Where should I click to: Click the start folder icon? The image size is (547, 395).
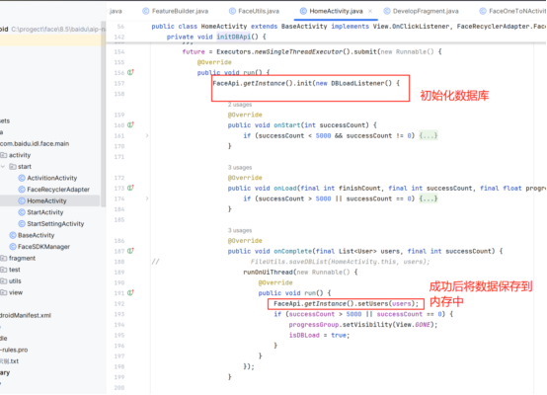[13, 167]
